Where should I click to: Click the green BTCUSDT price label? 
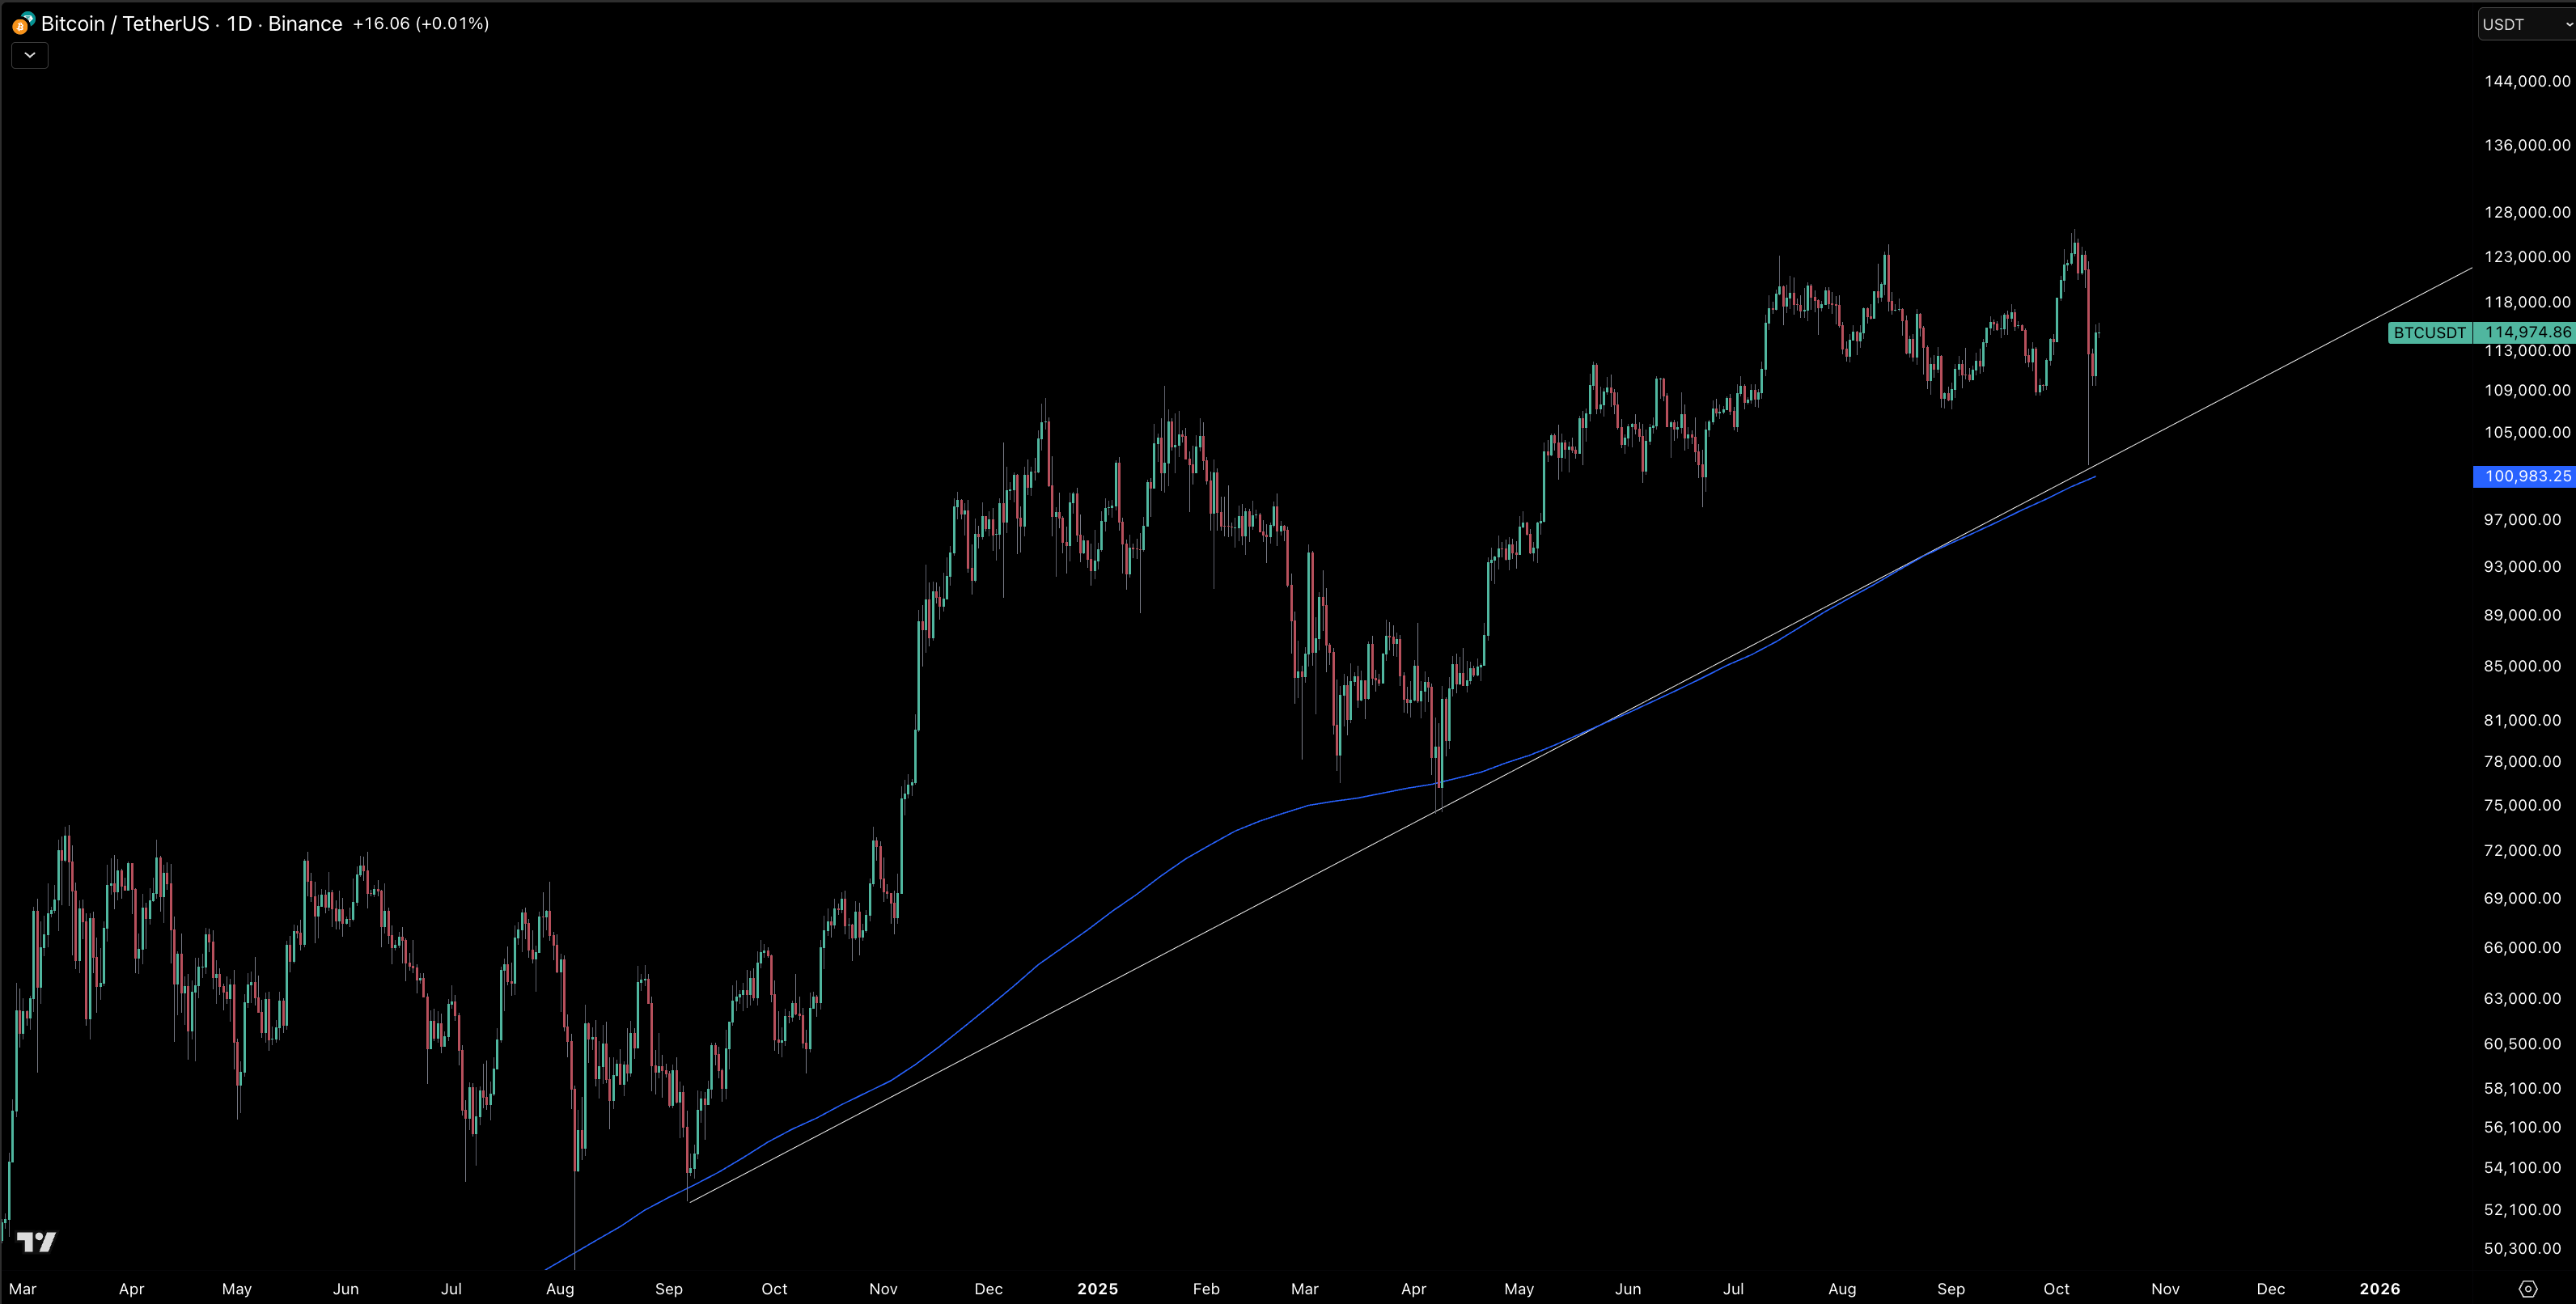(2429, 332)
